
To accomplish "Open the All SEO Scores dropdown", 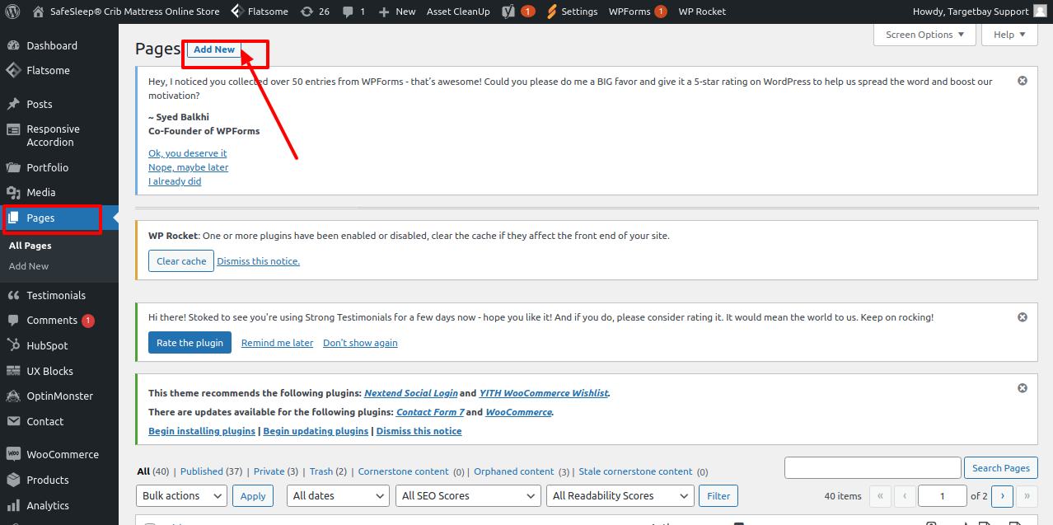I will (x=468, y=495).
